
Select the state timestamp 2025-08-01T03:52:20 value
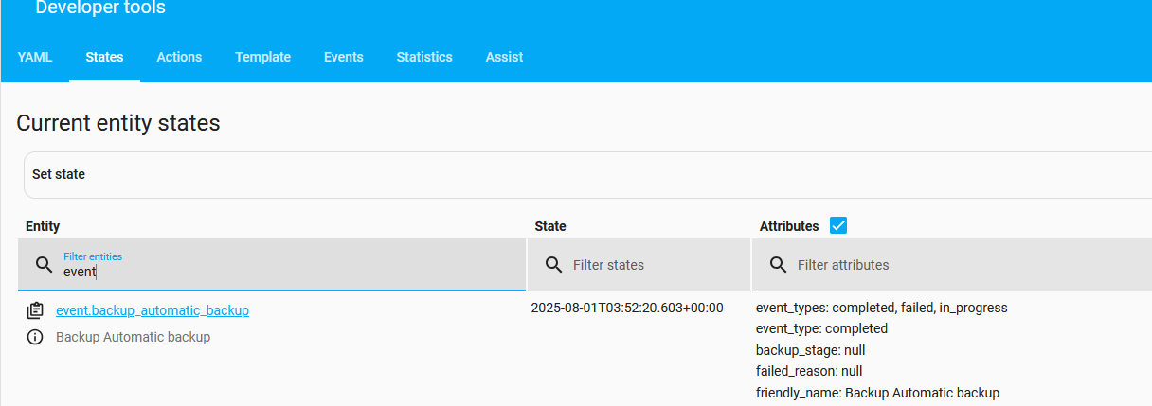tap(627, 309)
